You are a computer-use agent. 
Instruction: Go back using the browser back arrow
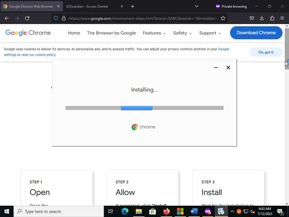[x=7, y=18]
